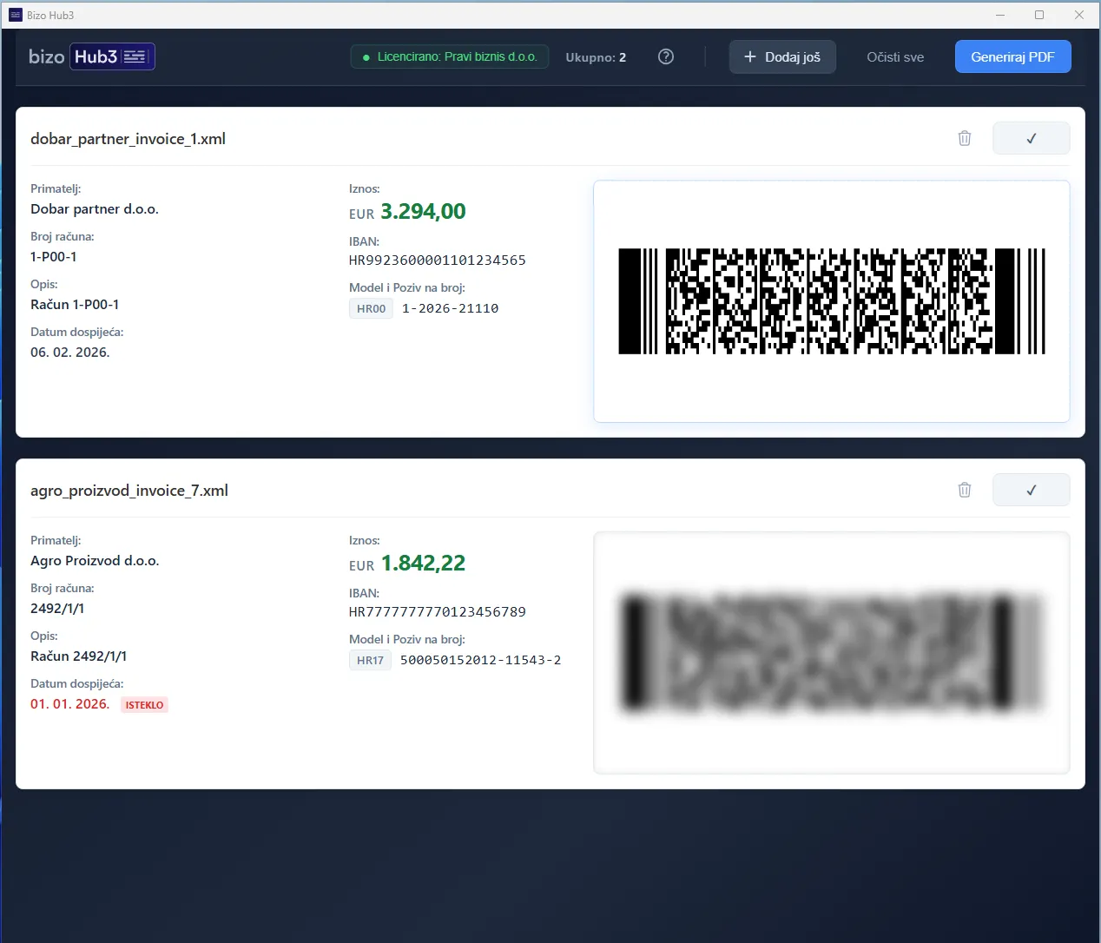Delete dobar_partner_invoice_1.xml using its trash icon

pyautogui.click(x=964, y=137)
